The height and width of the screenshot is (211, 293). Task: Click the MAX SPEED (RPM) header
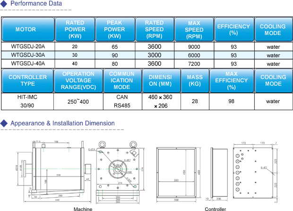click(194, 29)
